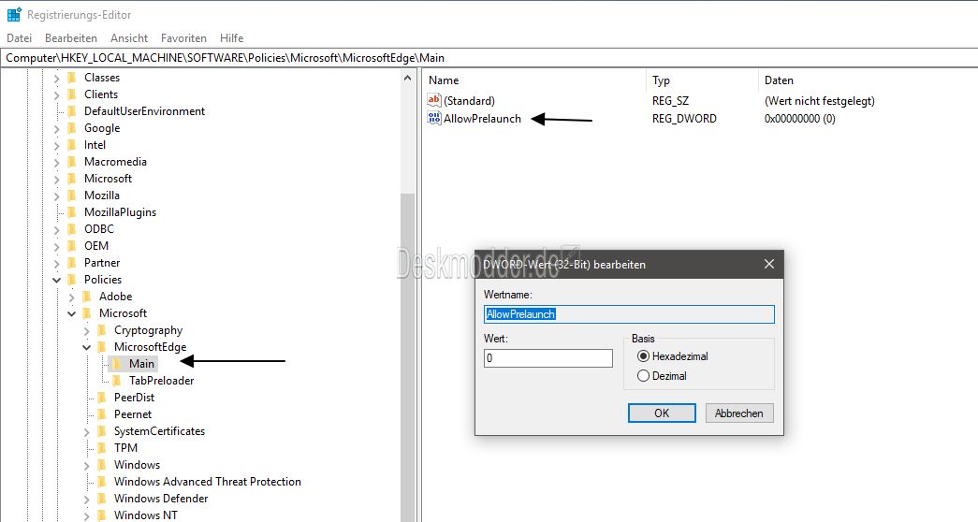Click the Google folder icon
978x522 pixels.
point(72,128)
